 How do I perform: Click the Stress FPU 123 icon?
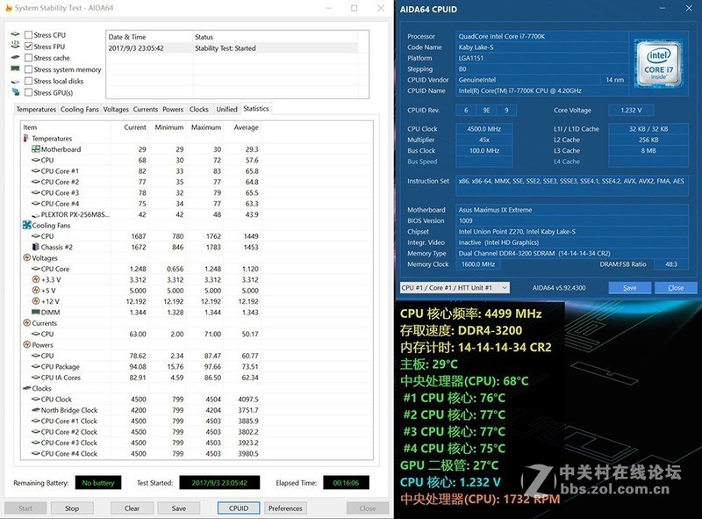tap(15, 46)
